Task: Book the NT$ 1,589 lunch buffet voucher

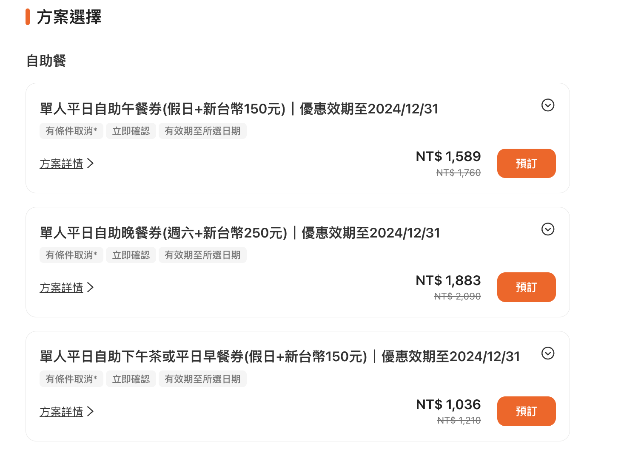Action: 526,163
